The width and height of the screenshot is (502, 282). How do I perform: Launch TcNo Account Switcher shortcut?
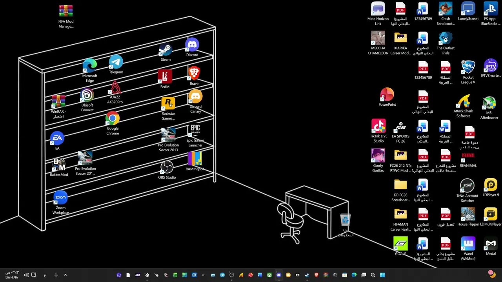(x=467, y=191)
